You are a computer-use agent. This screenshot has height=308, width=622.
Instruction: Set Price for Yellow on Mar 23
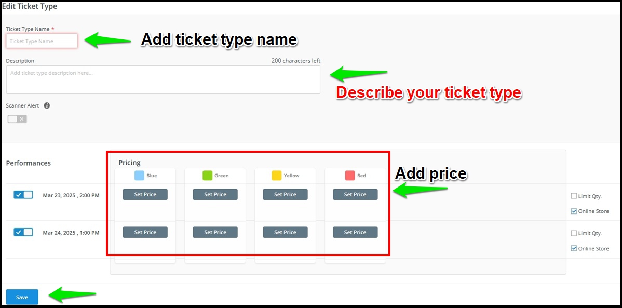click(x=285, y=194)
